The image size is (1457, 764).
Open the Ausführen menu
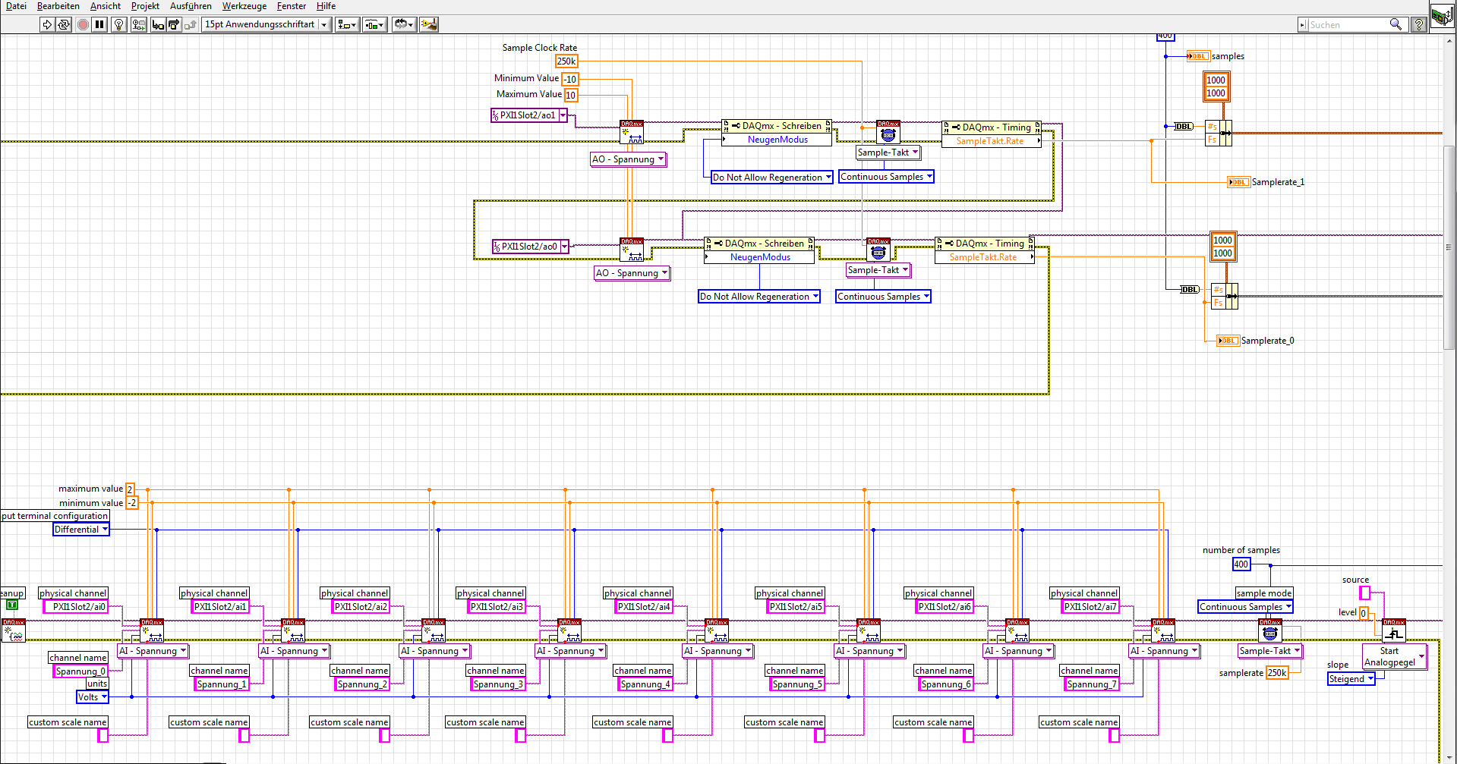tap(191, 6)
